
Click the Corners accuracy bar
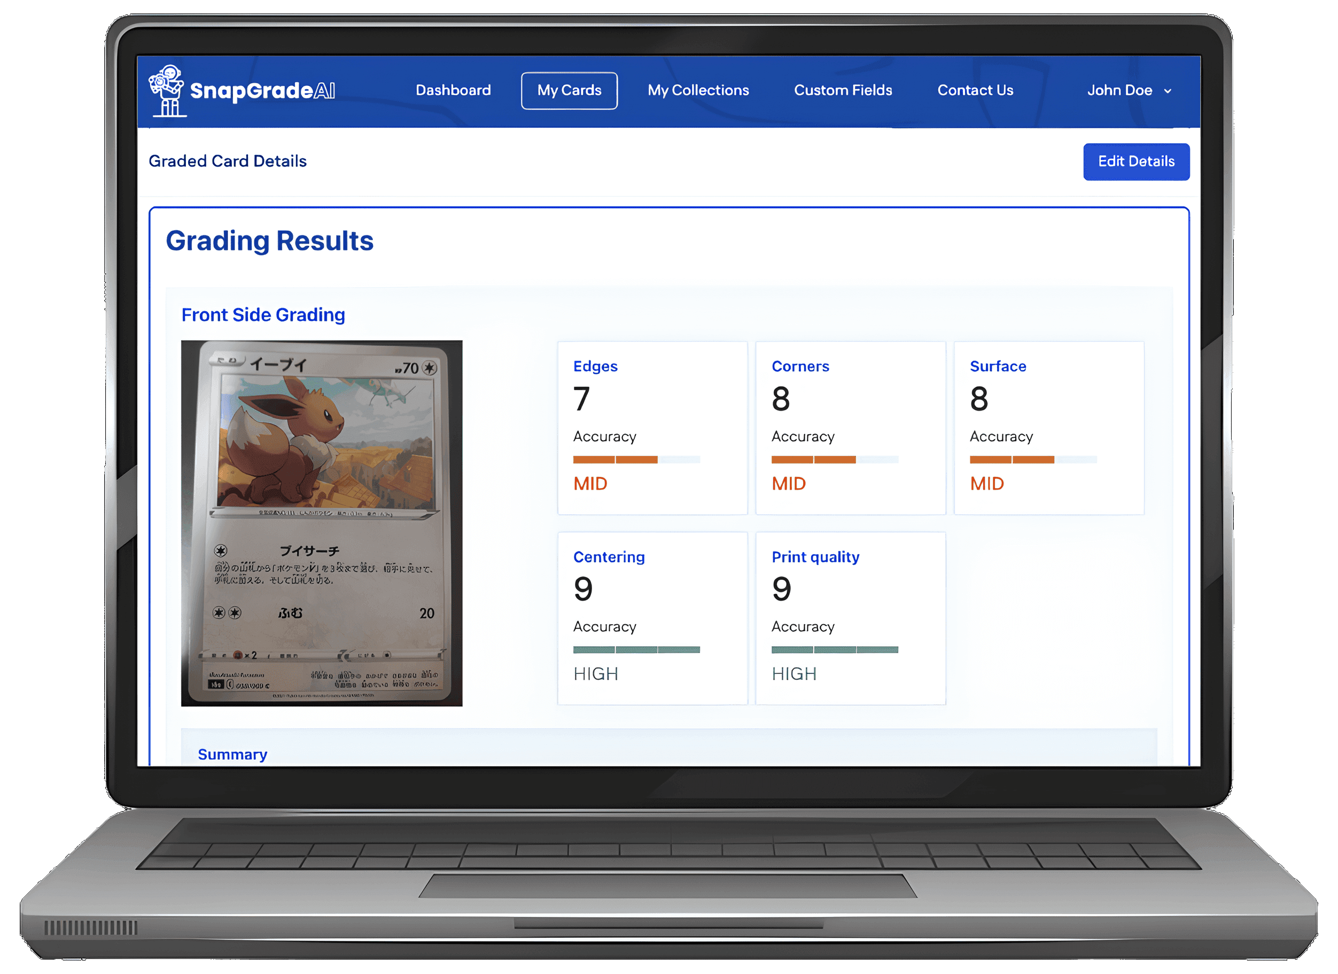835,459
